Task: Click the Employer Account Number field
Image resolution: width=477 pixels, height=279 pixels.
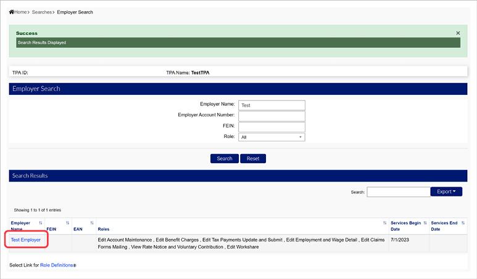Action: [272, 115]
